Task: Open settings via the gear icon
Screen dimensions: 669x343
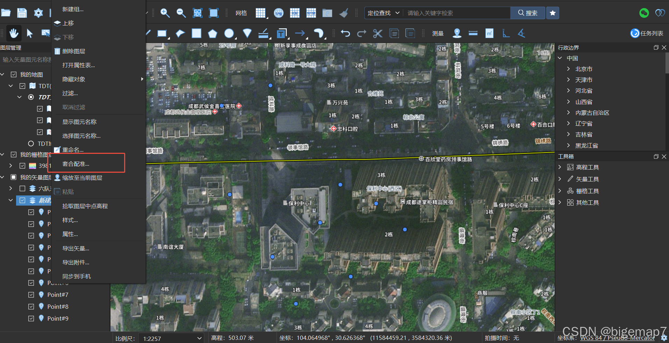Action: coord(38,13)
